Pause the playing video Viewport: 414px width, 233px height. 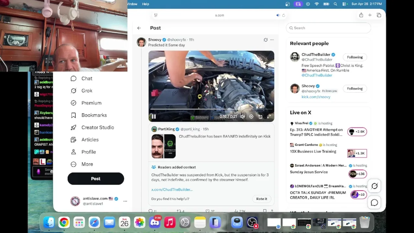[154, 116]
